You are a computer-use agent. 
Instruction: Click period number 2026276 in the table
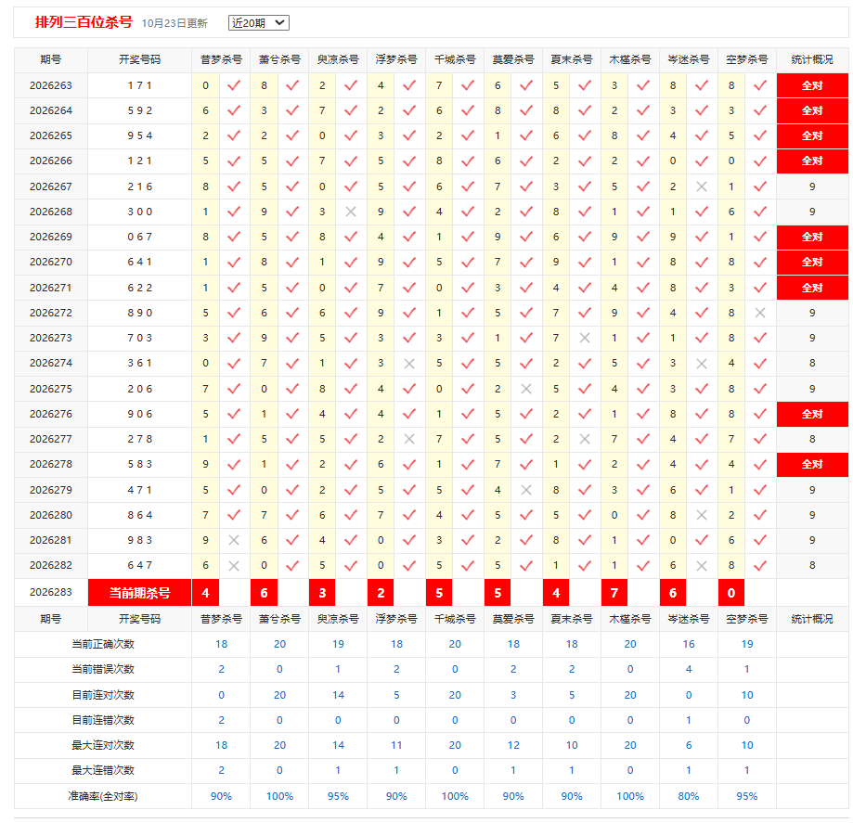click(51, 414)
